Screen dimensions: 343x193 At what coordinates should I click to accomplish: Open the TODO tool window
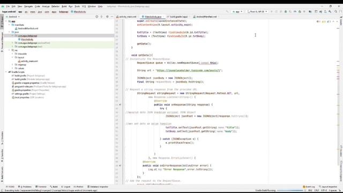(x=10, y=187)
